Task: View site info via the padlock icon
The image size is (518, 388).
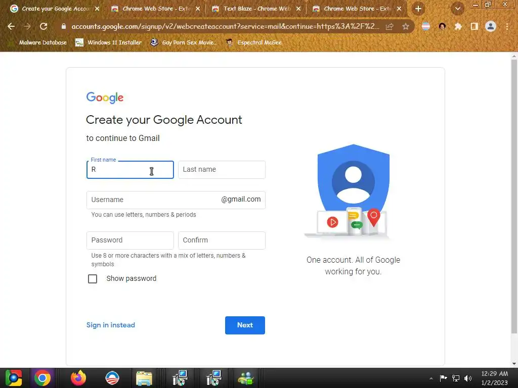Action: coord(64,26)
